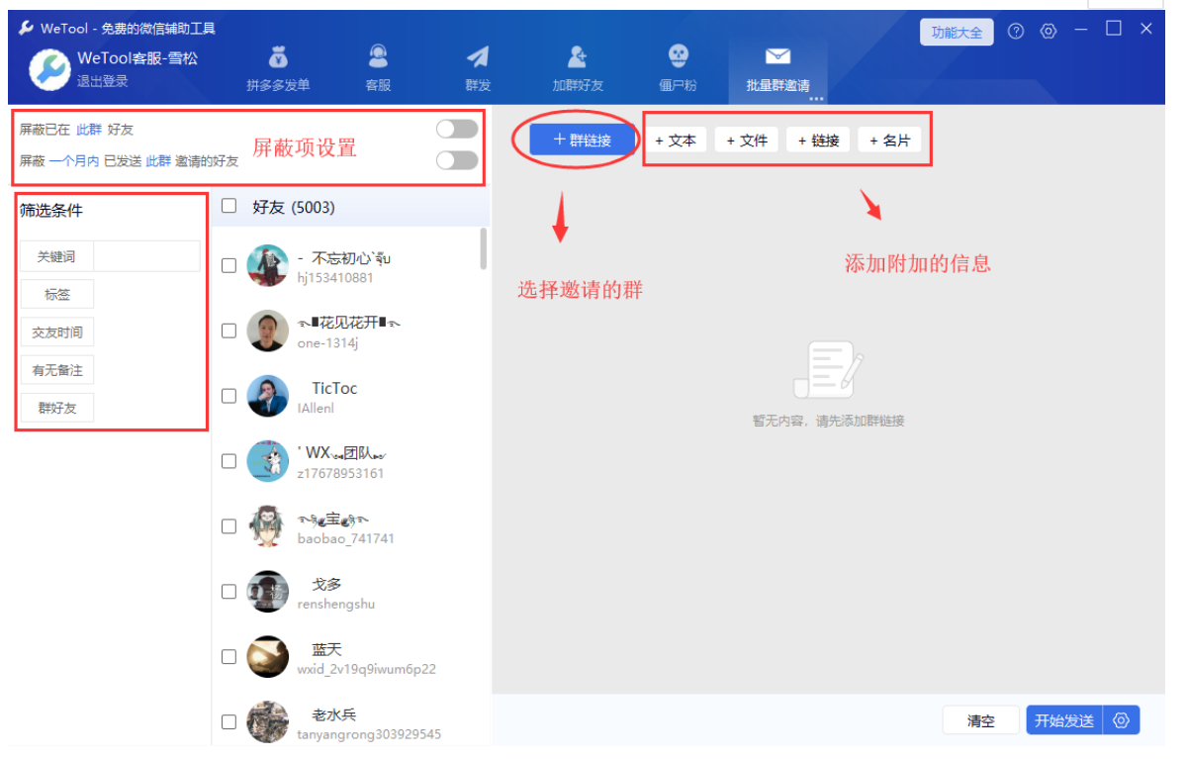Screen dimensions: 1186x759
Task: Click the 清空 clear button
Action: pos(980,720)
